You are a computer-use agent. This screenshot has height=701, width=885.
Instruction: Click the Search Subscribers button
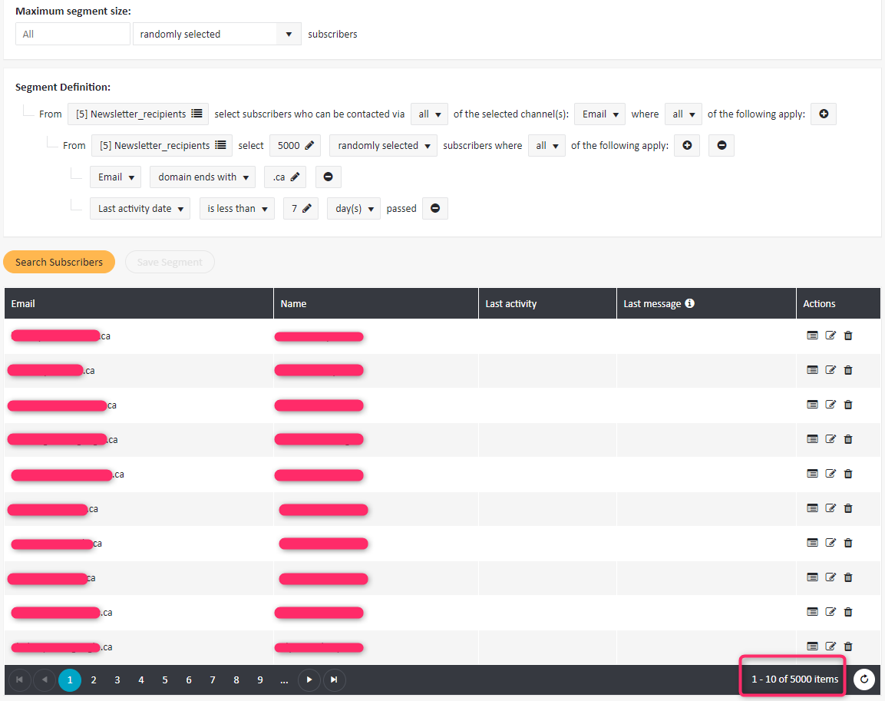59,262
